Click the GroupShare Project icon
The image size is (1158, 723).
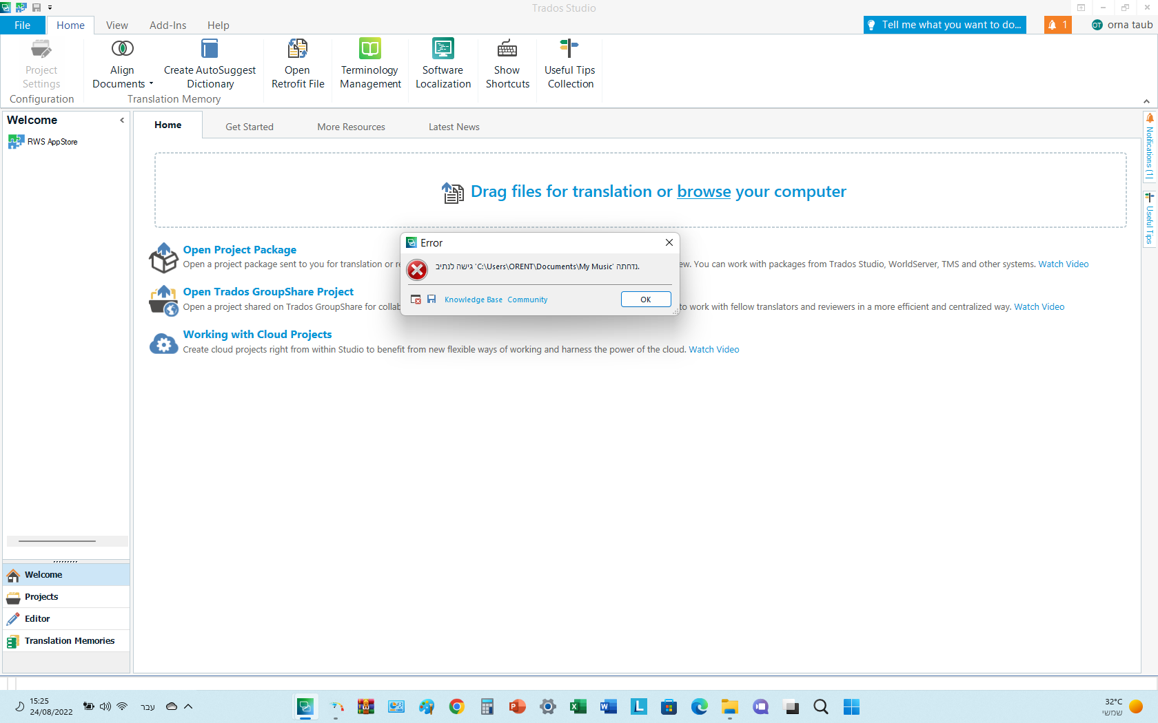click(x=163, y=300)
